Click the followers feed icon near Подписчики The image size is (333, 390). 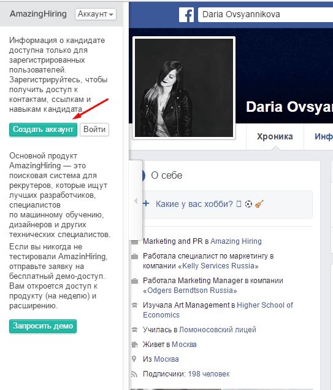coord(134,374)
